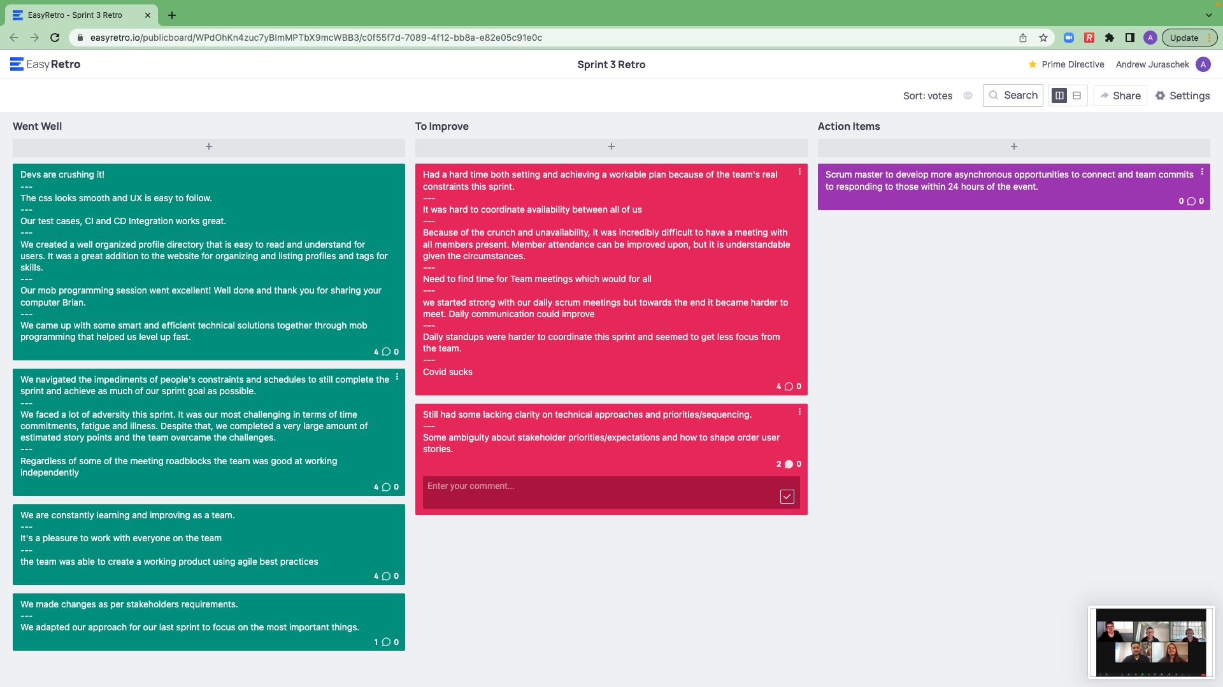Screen dimensions: 1223x687
Task: Open the three-dot menu on the Action Items card
Action: pyautogui.click(x=1203, y=171)
